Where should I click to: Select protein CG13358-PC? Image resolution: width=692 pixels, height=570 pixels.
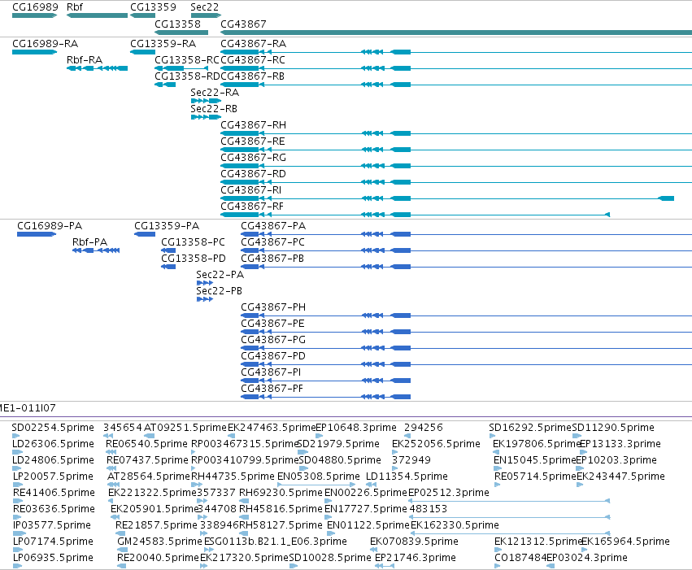pyautogui.click(x=194, y=241)
